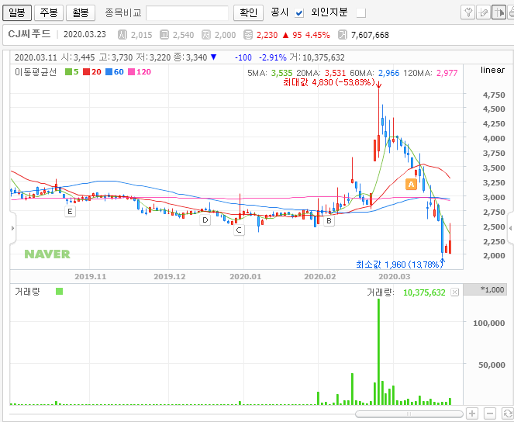This screenshot has width=514, height=422.
Task: Zoom in with the plus button
Action: point(472,413)
